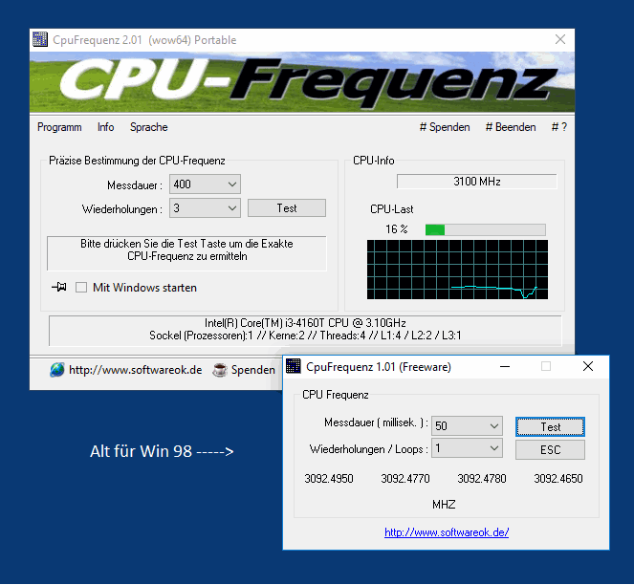
Task: Click Test button in CpuFrequenz 2.01
Action: (287, 208)
